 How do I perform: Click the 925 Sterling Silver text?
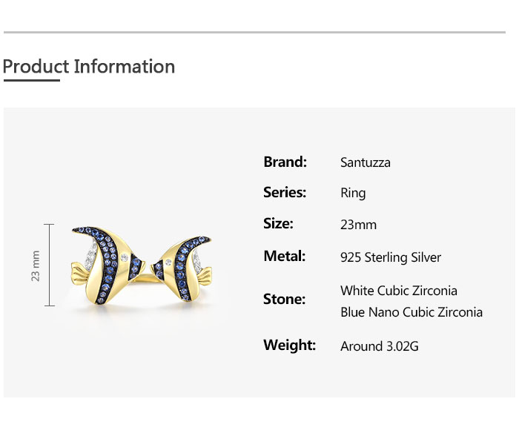point(390,257)
